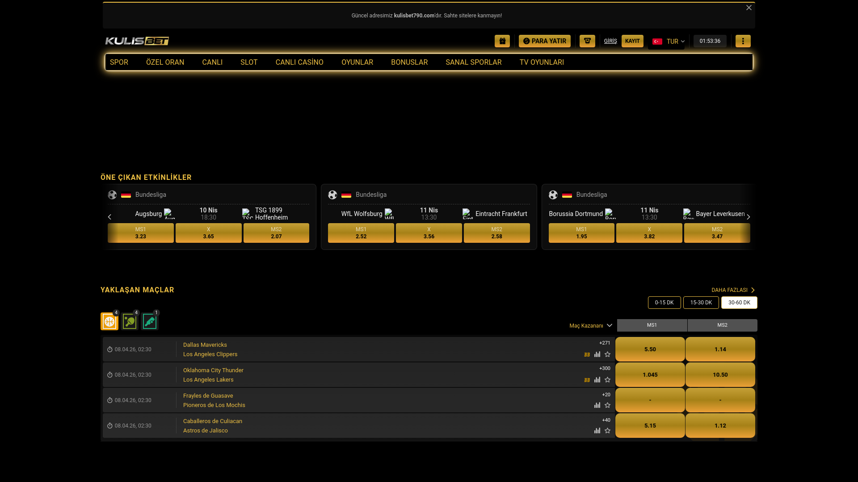858x482 pixels.
Task: Open statistics for Dallas Mavericks match
Action: (597, 354)
